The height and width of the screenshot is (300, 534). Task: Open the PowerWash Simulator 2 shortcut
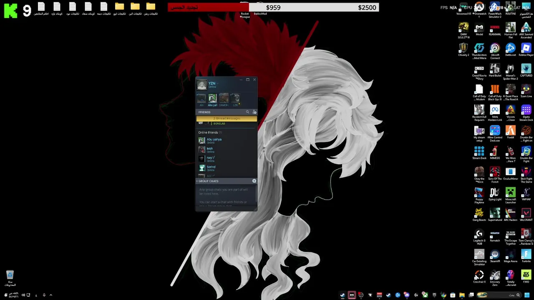click(495, 10)
